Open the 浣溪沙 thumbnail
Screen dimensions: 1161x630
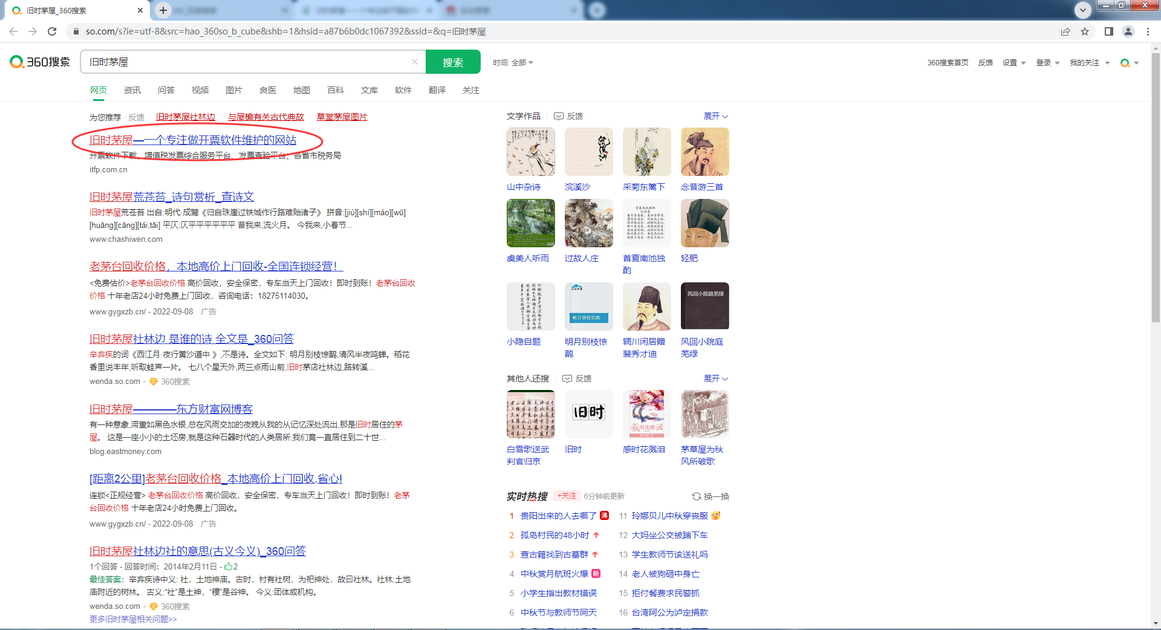tap(589, 152)
